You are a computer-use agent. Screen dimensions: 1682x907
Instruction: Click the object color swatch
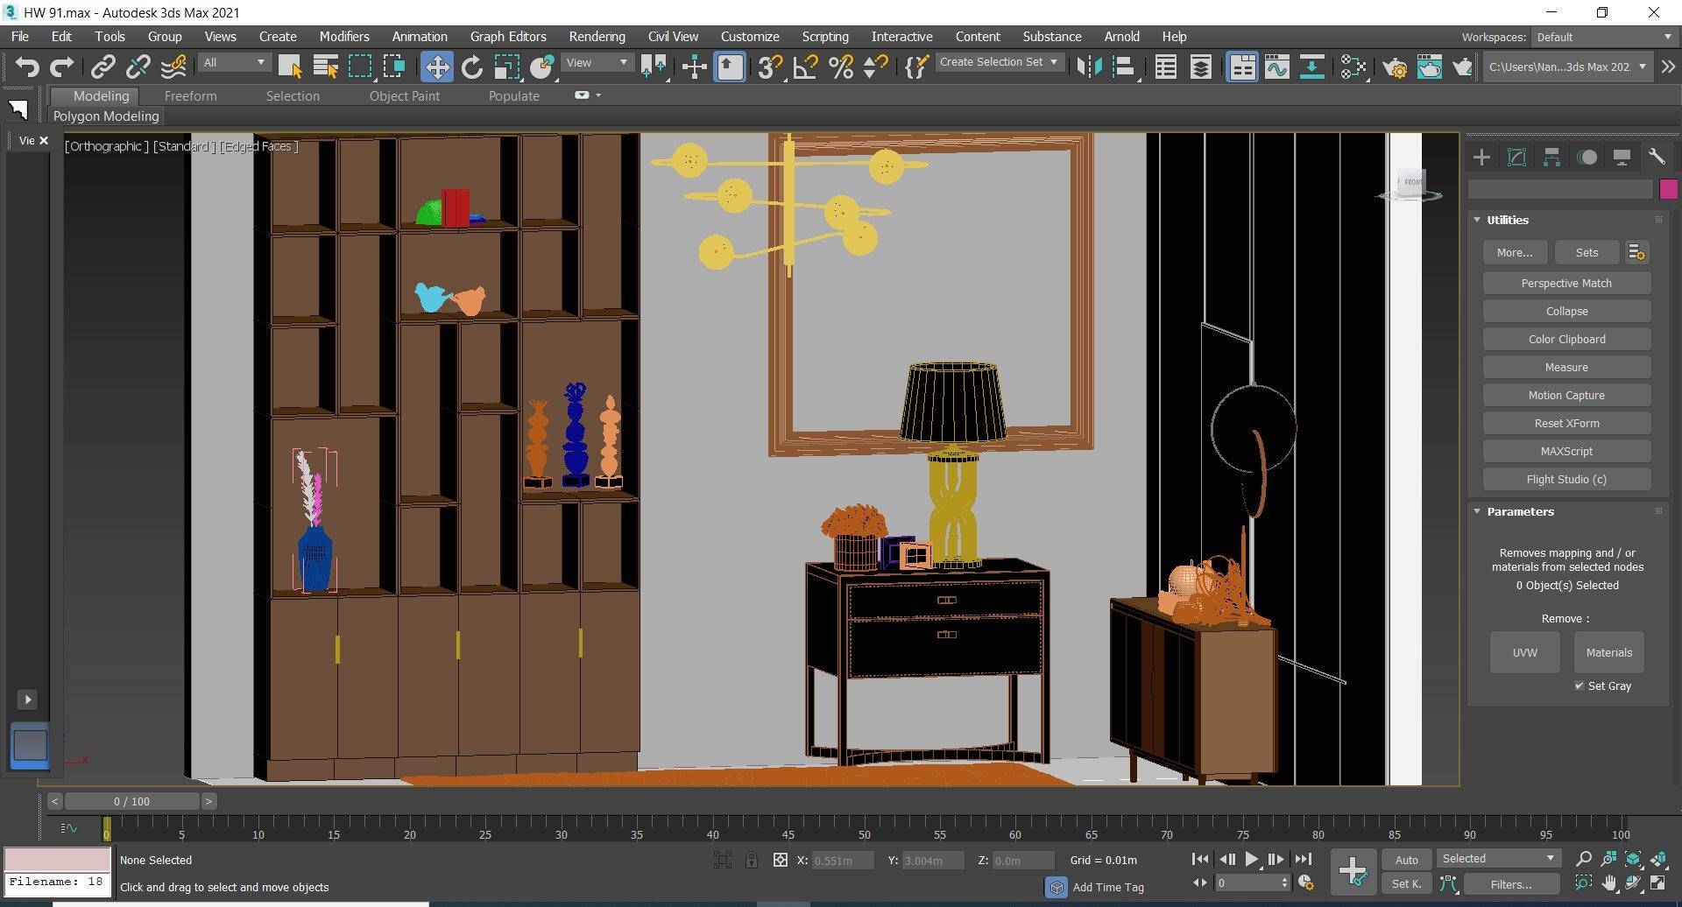tap(1669, 189)
